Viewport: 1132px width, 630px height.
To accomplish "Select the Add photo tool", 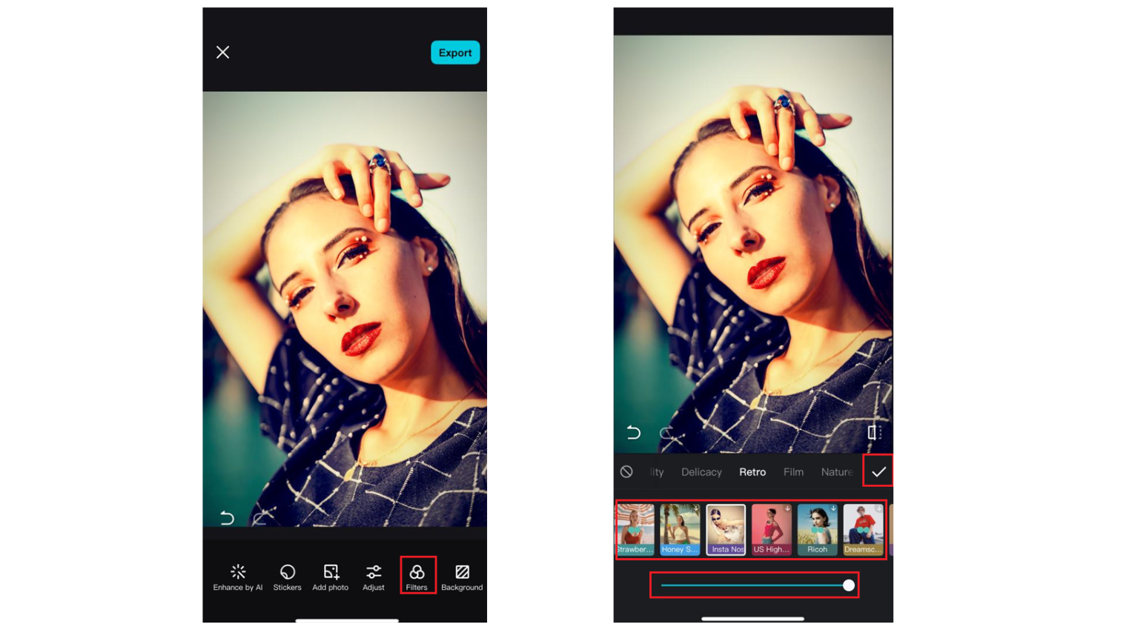I will click(x=331, y=577).
